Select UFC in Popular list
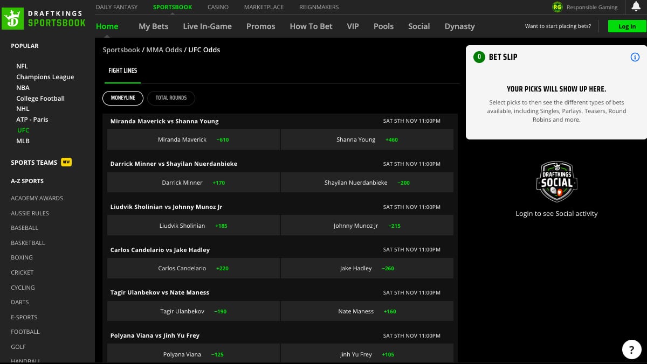The image size is (647, 364). (x=23, y=130)
